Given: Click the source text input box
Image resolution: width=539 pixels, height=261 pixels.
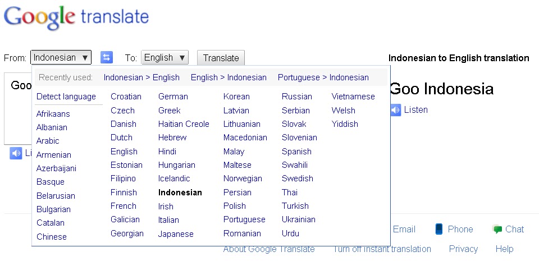Looking at the screenshot, I should tap(17, 112).
